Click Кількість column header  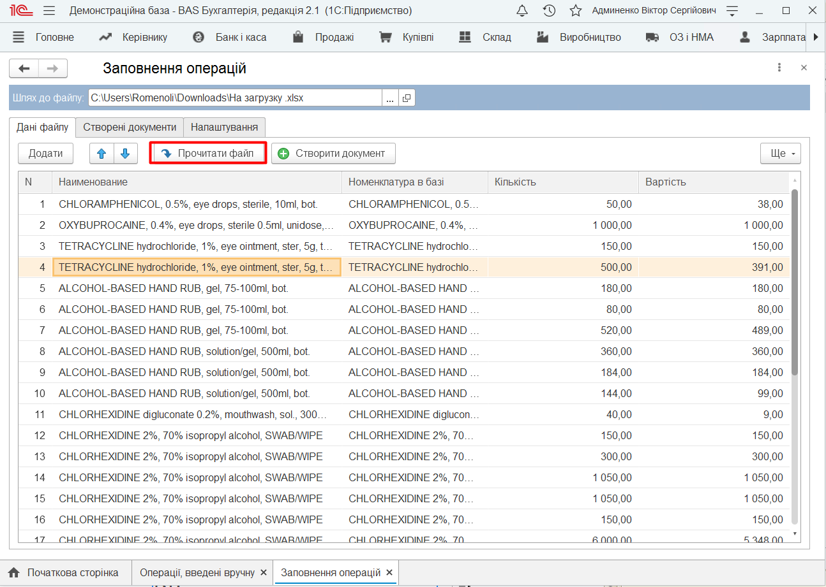(563, 182)
